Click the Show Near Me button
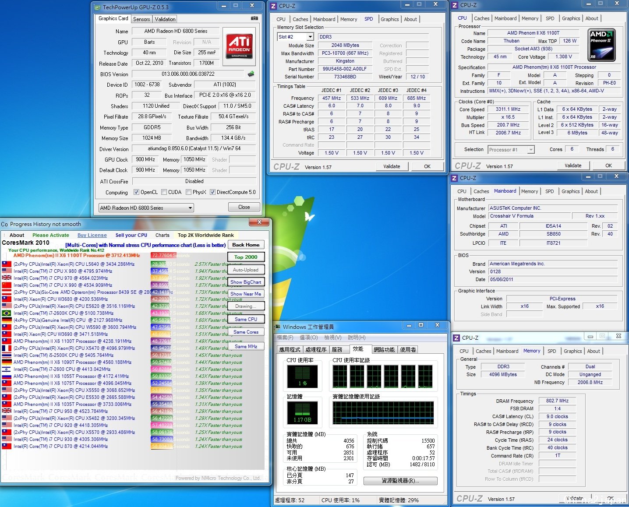Screen dimensions: 629x507 246,294
